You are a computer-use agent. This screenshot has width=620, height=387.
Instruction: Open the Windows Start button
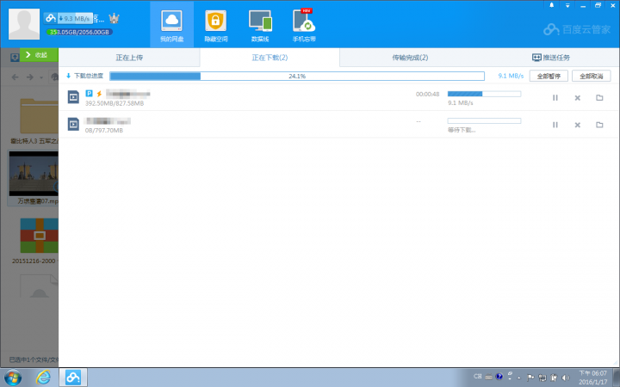(x=13, y=378)
